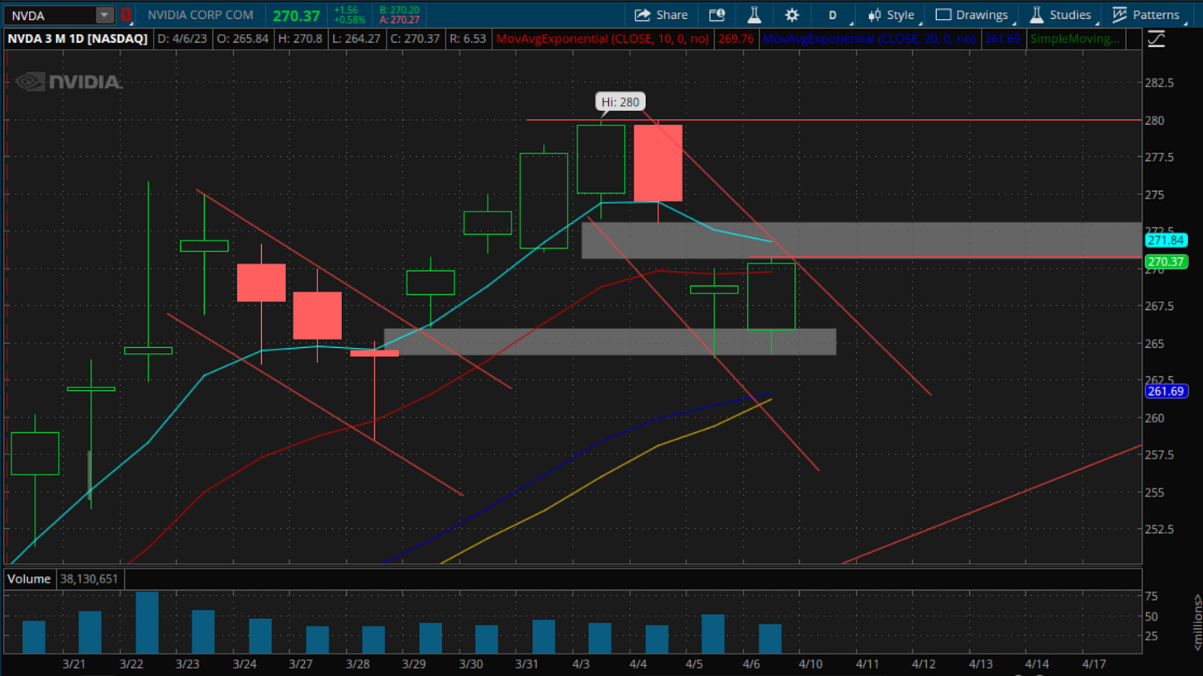Click the red 3/27 candle body

318,315
